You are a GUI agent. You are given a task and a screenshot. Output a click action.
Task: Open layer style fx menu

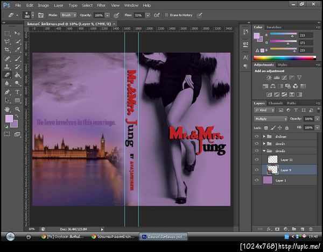coord(269,229)
